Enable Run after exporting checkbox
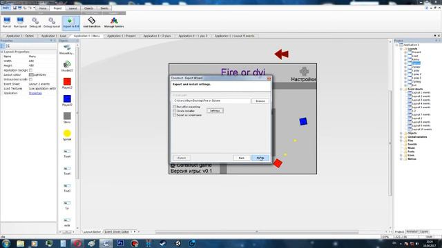 175,107
